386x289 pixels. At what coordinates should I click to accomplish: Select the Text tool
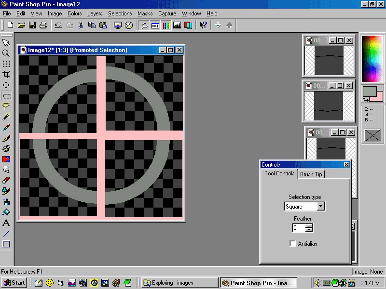6,223
